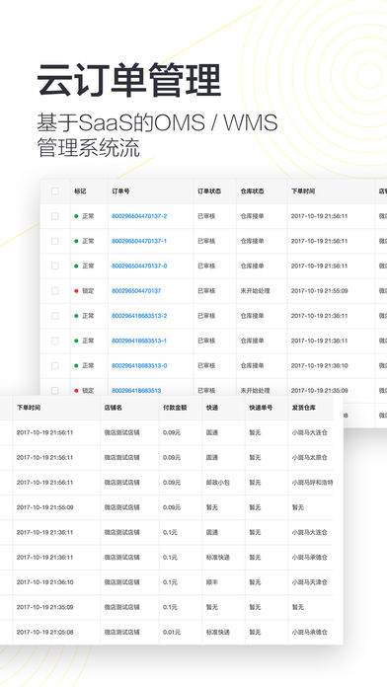Open order link 800296418683513-0
Image resolution: width=387 pixels, height=687 pixels.
click(x=139, y=365)
